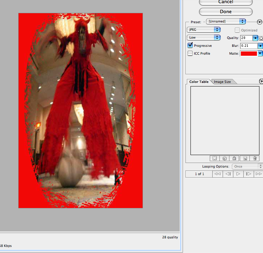Disable the Progressive checkbox

pos(190,46)
